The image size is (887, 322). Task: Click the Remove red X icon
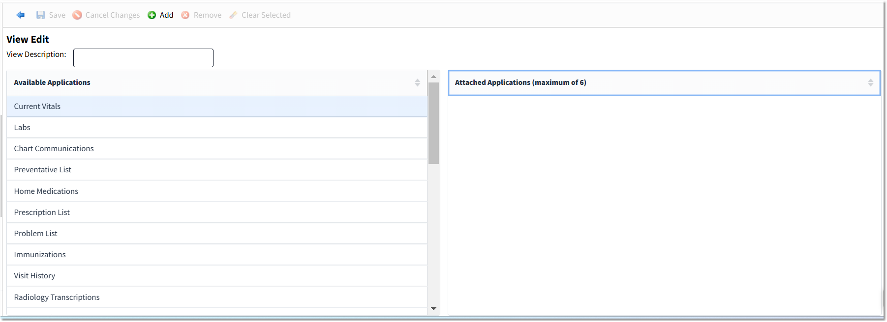point(185,15)
